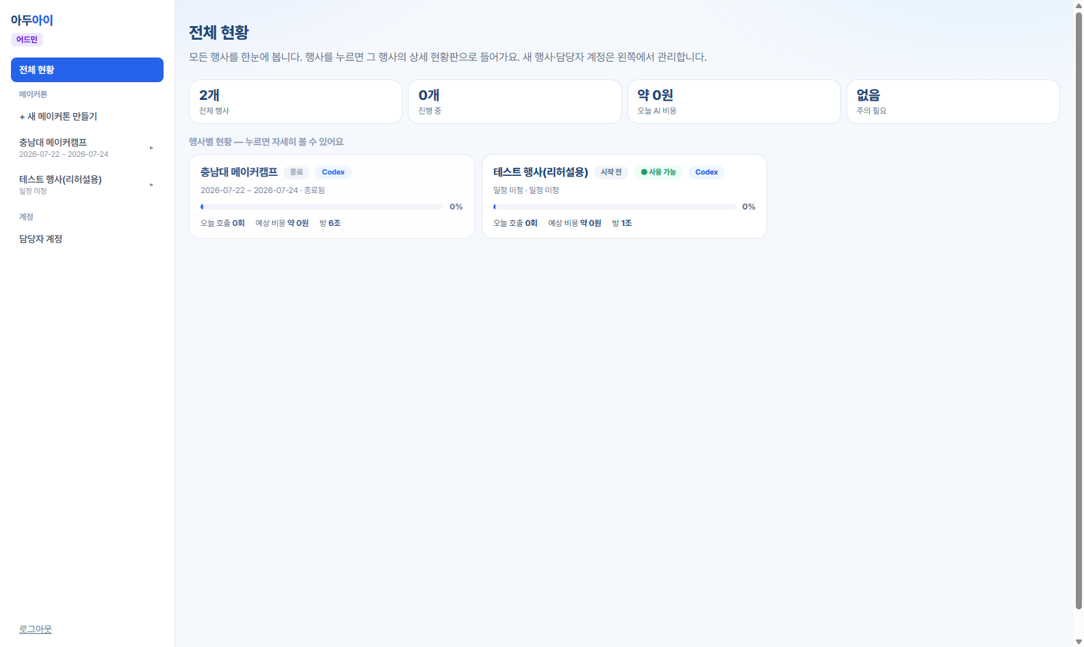
Task: Click the 테스트 행사(리허설용) card progress bar
Action: [615, 207]
